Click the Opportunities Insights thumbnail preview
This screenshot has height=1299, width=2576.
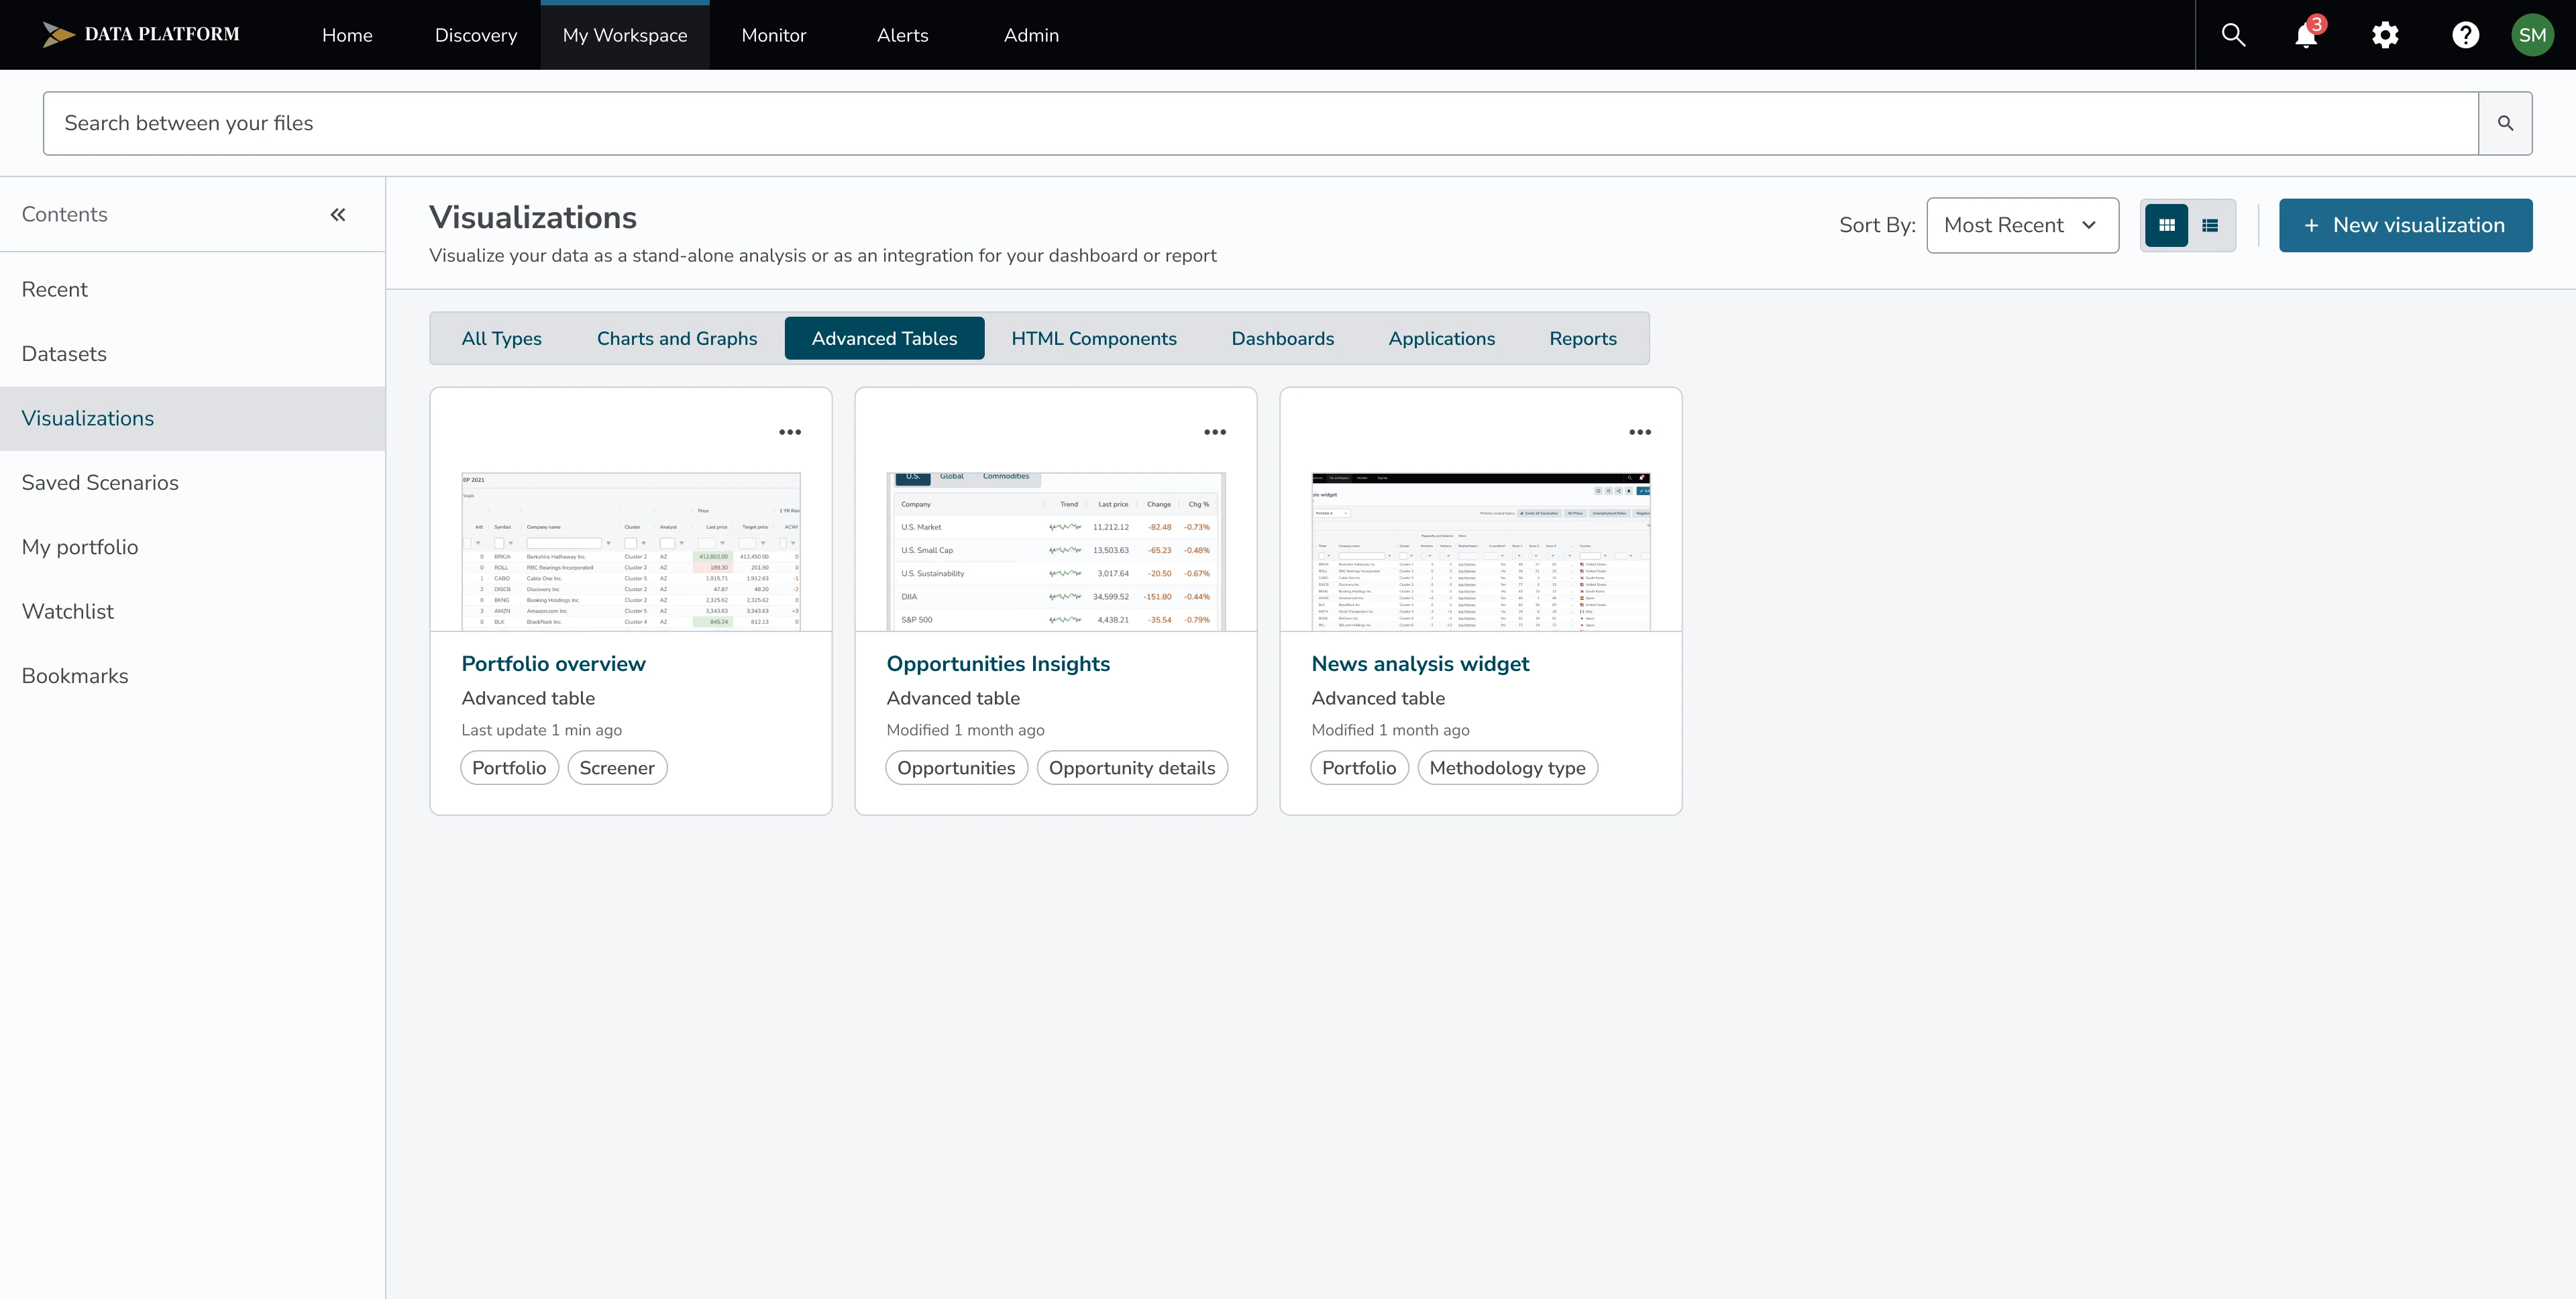pos(1056,551)
